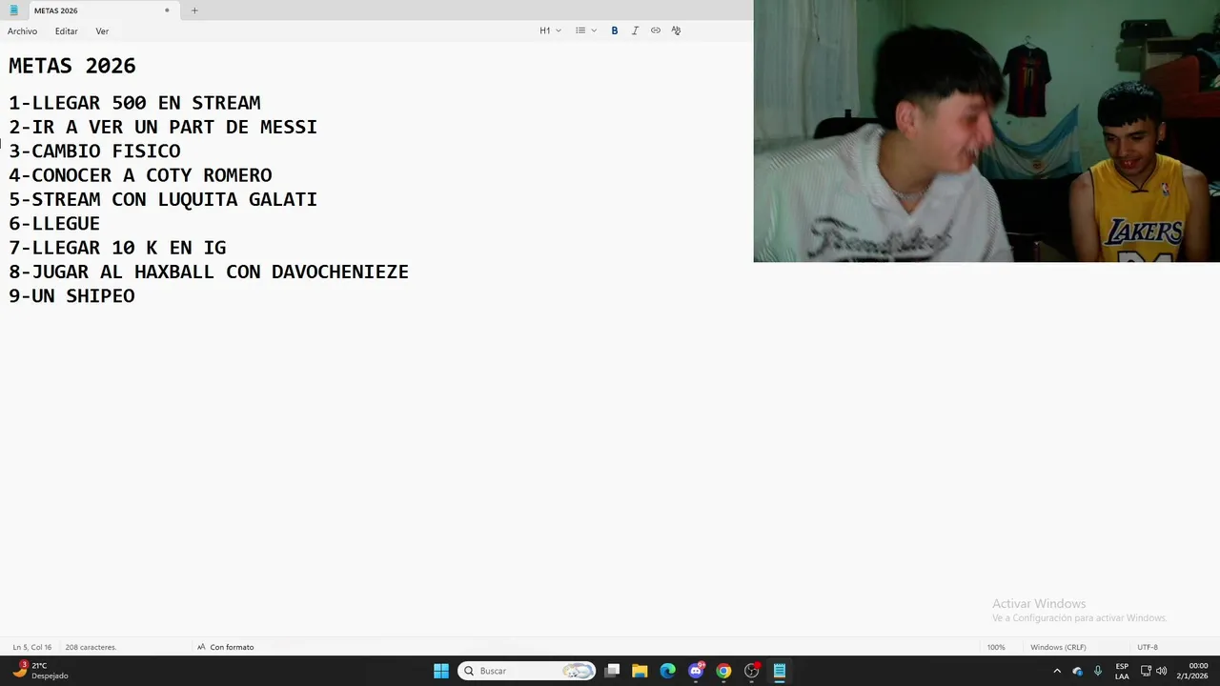Click line 4-CONOCER A COTY ROMERO
This screenshot has width=1220, height=686.
(x=140, y=175)
